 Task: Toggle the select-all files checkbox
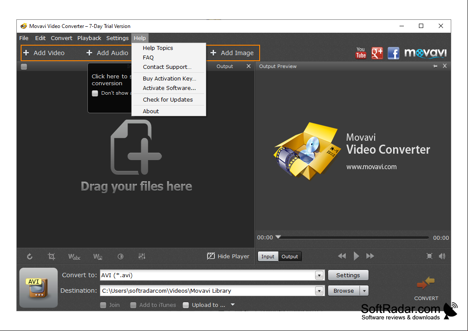point(24,67)
